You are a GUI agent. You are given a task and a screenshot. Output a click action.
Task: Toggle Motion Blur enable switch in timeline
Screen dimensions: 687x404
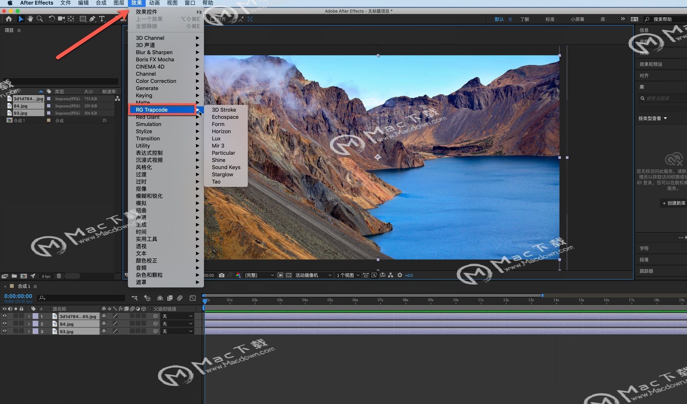(x=180, y=298)
